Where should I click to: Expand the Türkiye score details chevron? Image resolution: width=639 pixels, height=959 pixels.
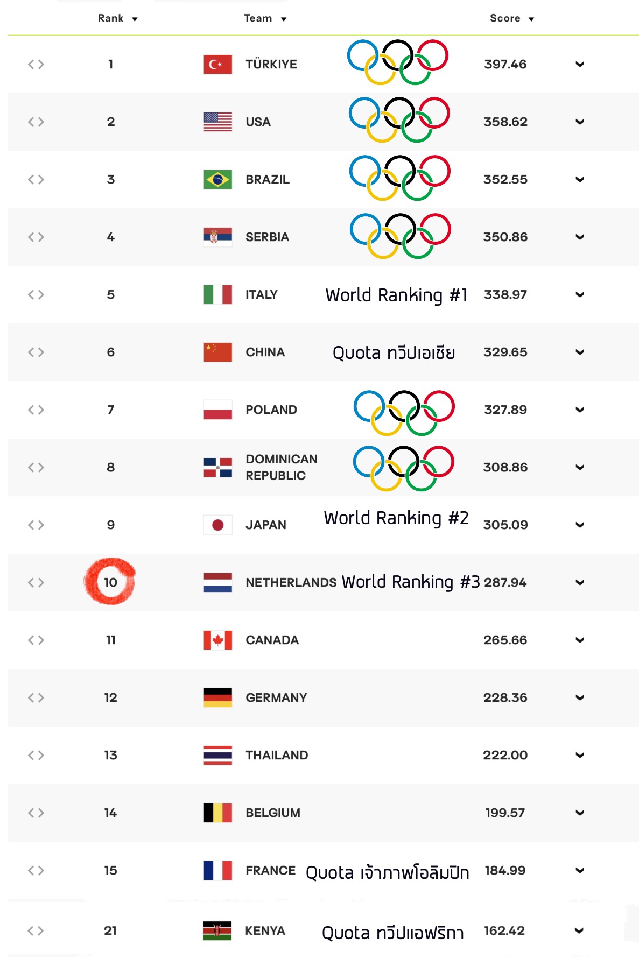pyautogui.click(x=580, y=64)
